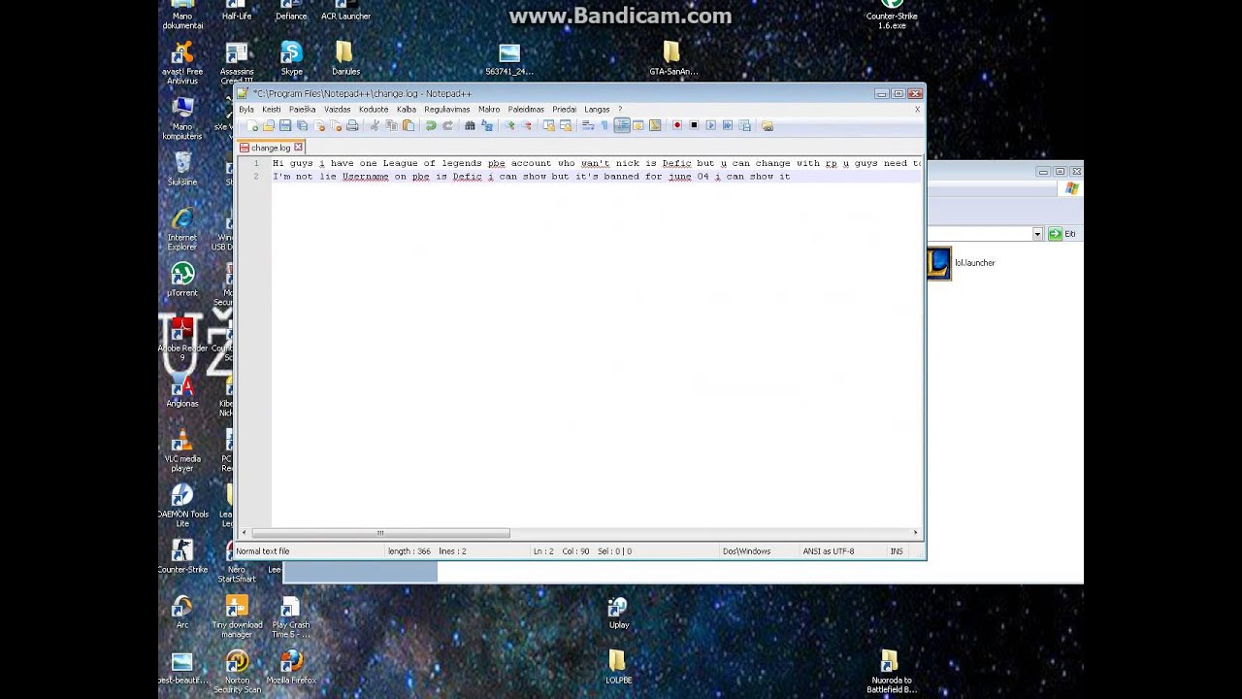Toggle the indent guide toolbar button

(x=621, y=125)
